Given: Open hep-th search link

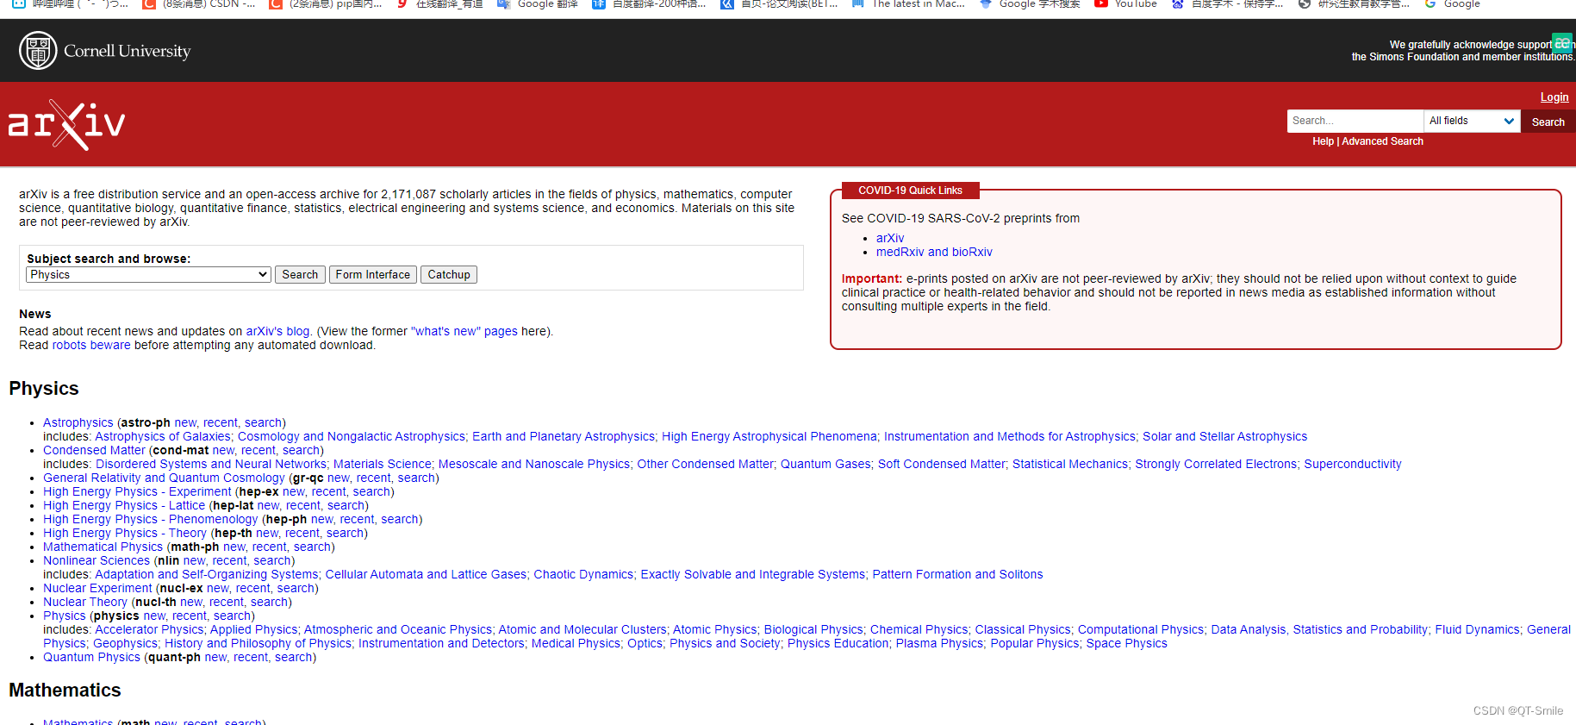Looking at the screenshot, I should [345, 533].
